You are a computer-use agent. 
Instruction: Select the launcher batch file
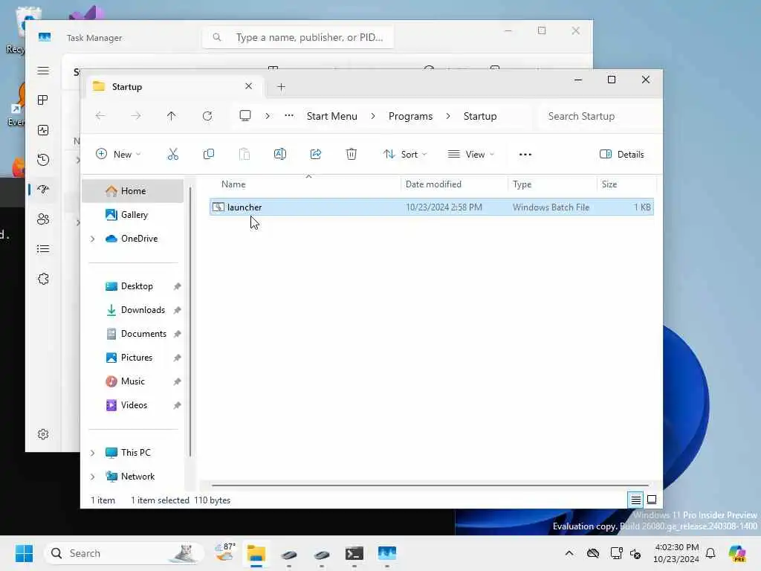point(432,207)
